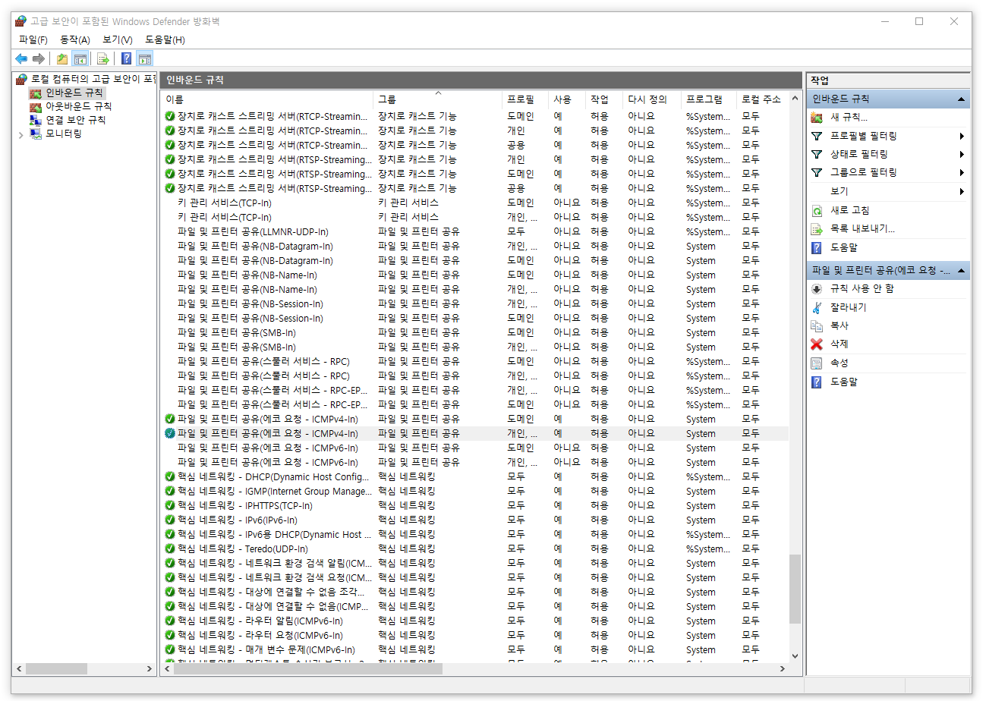Sort by the 프로필 column header
The image size is (986, 701).
pos(525,99)
